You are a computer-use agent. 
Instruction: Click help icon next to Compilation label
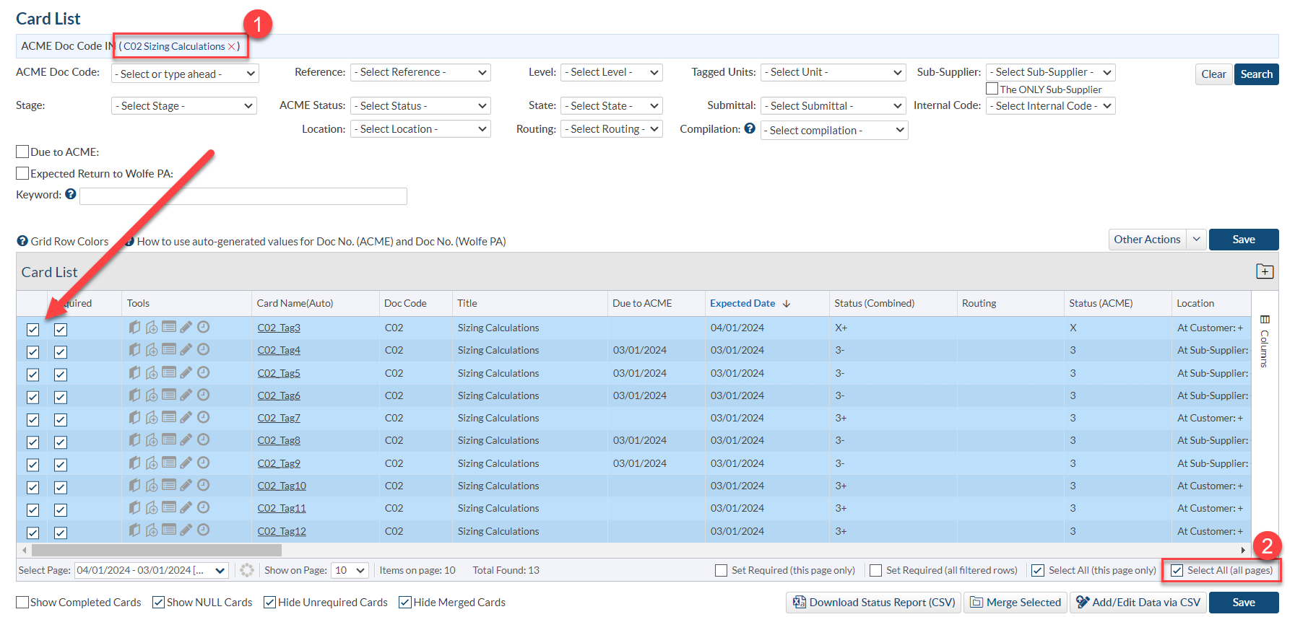[x=750, y=128]
